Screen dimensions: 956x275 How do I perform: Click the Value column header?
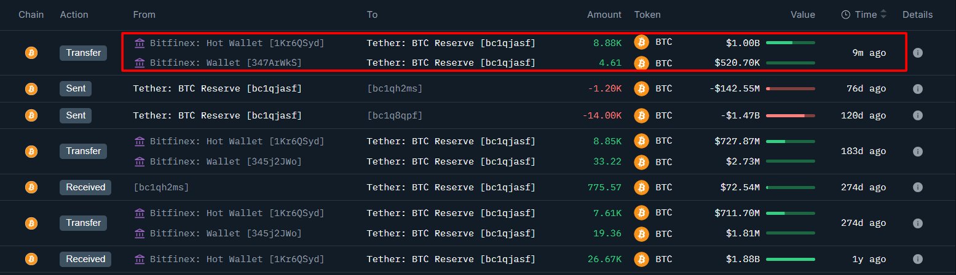802,15
